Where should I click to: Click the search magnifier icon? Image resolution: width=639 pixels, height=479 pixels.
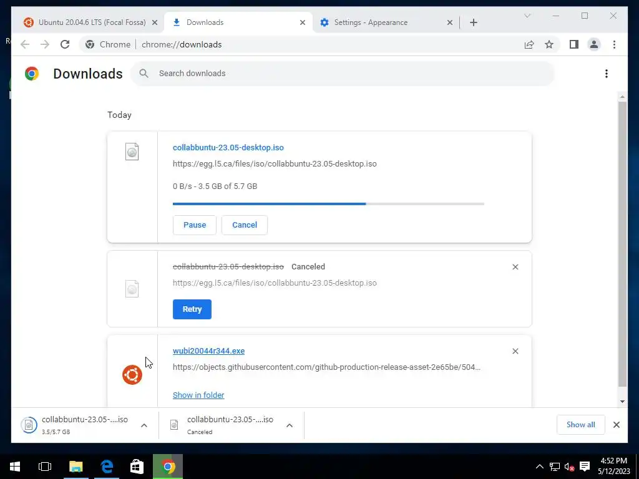pos(144,74)
